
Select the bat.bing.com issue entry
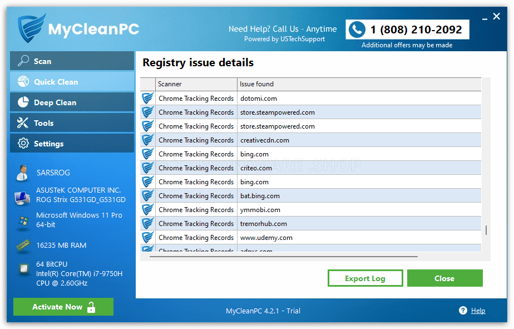tap(311, 195)
